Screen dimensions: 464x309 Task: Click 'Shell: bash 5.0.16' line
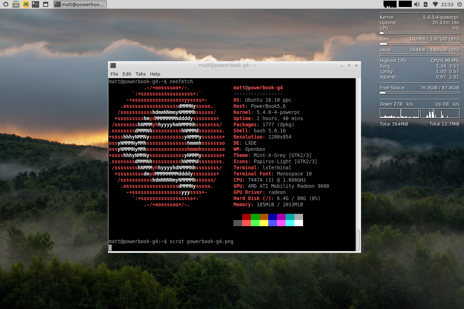click(x=260, y=131)
